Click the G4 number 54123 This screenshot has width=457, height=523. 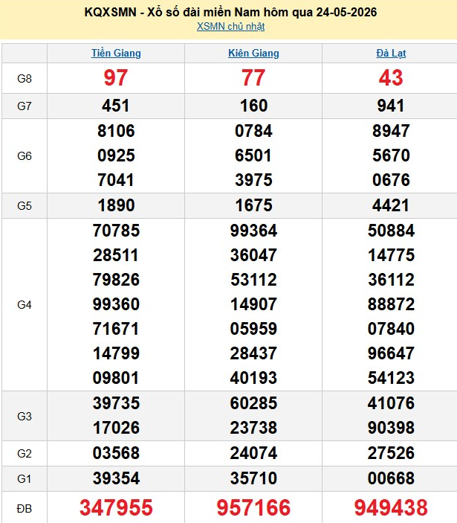(391, 378)
